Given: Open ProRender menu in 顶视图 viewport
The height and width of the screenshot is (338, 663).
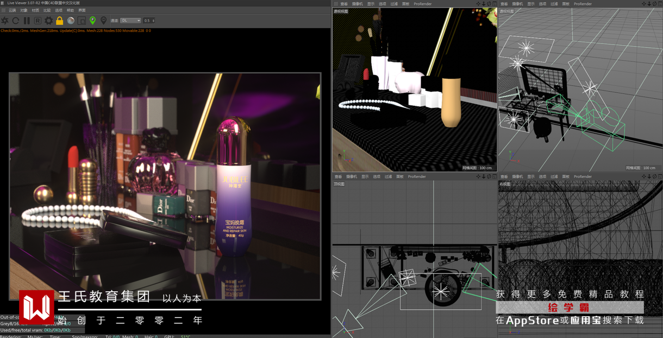Looking at the screenshot, I should pos(417,176).
